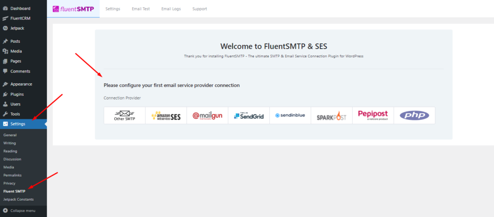Image resolution: width=494 pixels, height=217 pixels.
Task: Click the Plugins plug icon
Action: [x=5, y=94]
